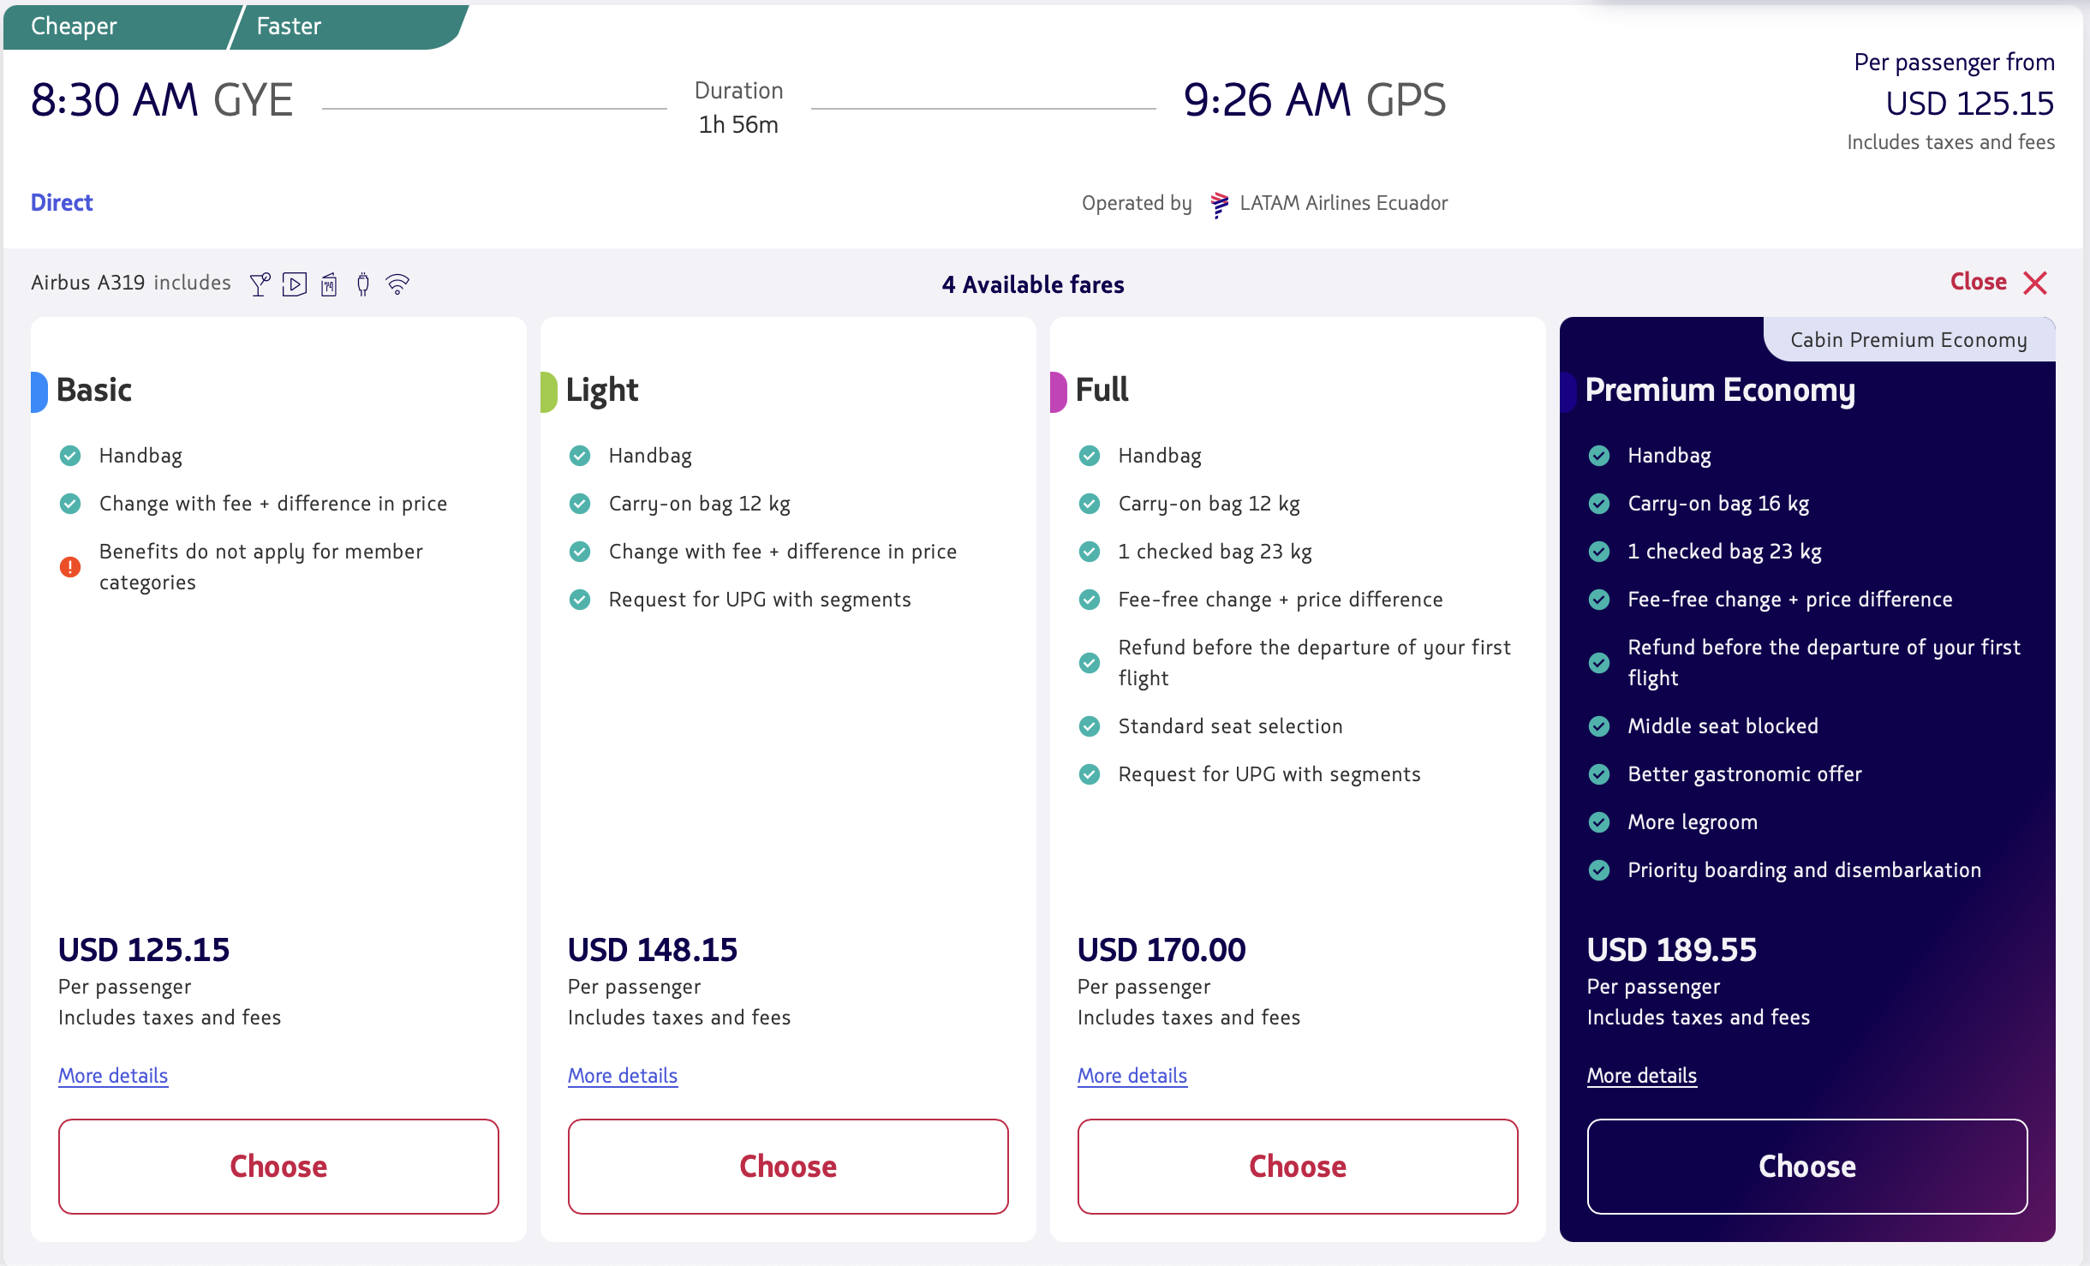Click the cocktail beverage amenity icon
The height and width of the screenshot is (1266, 2090).
tap(260, 284)
